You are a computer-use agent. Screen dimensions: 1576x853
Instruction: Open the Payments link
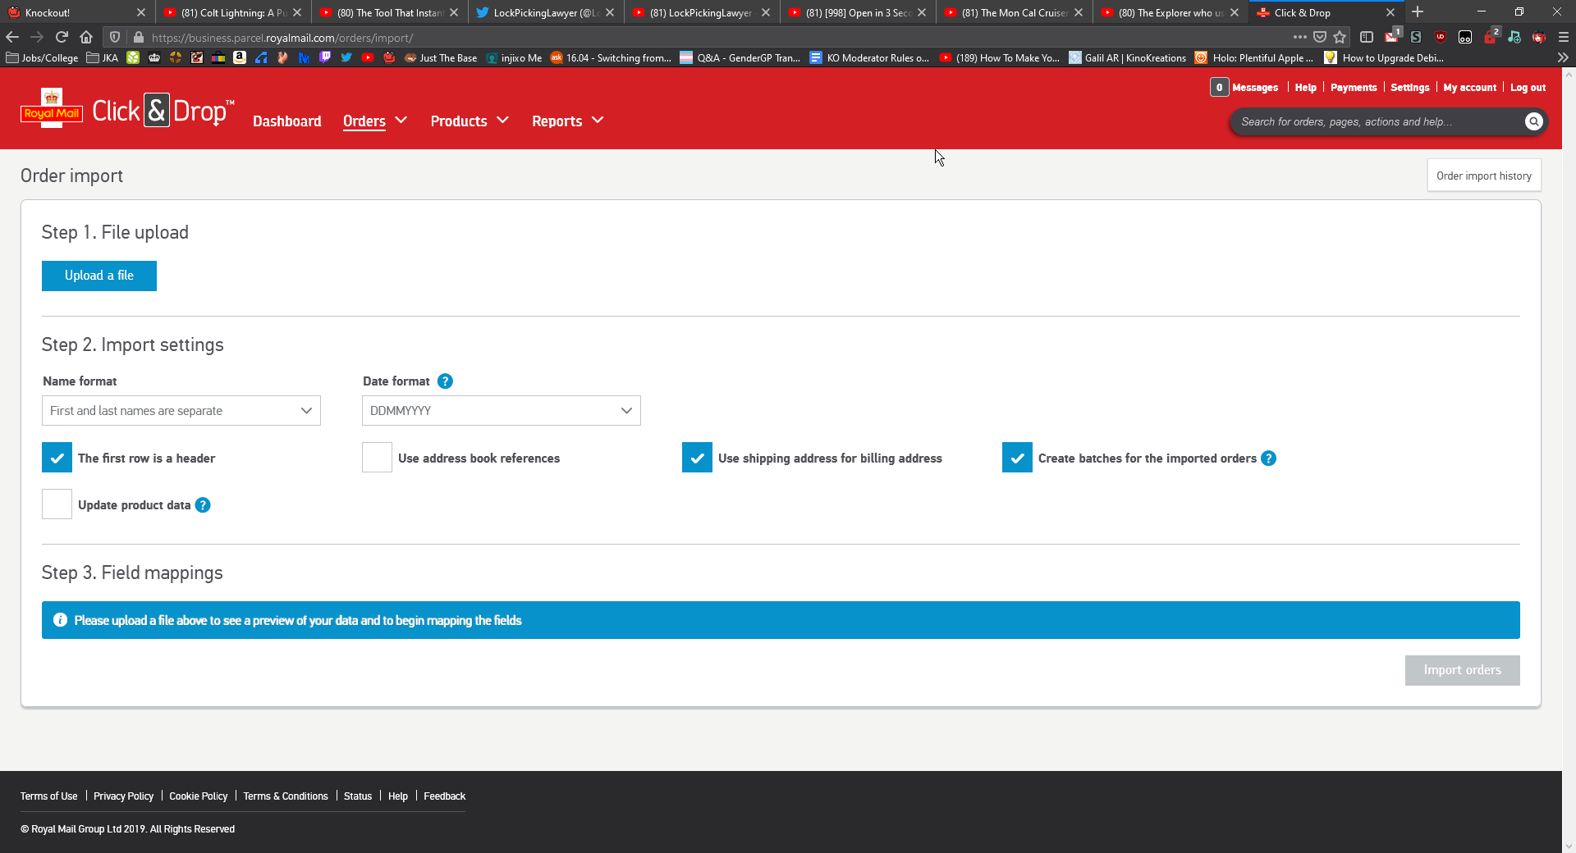pos(1354,88)
